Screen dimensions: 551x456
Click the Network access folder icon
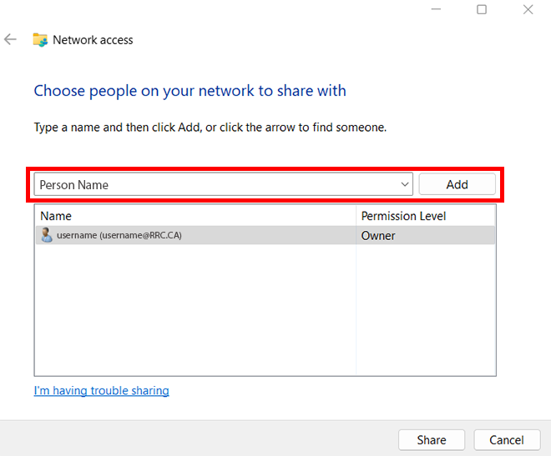[39, 39]
